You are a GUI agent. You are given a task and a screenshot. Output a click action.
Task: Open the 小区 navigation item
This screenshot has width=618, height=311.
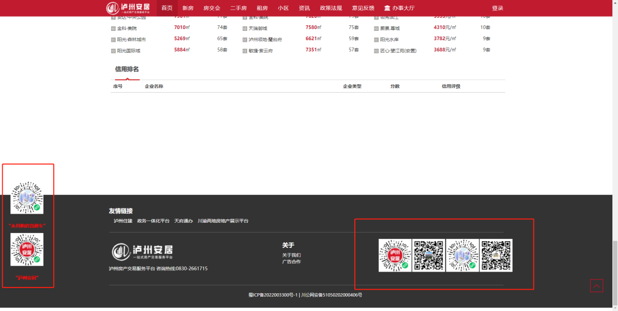tap(283, 8)
